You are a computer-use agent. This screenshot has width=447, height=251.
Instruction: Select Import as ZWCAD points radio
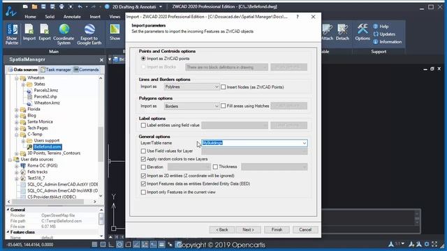pos(143,59)
